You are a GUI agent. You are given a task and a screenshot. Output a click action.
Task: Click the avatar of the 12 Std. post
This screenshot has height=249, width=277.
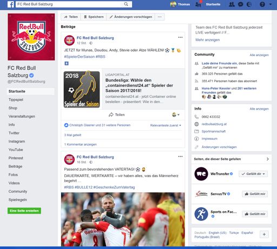(x=69, y=41)
